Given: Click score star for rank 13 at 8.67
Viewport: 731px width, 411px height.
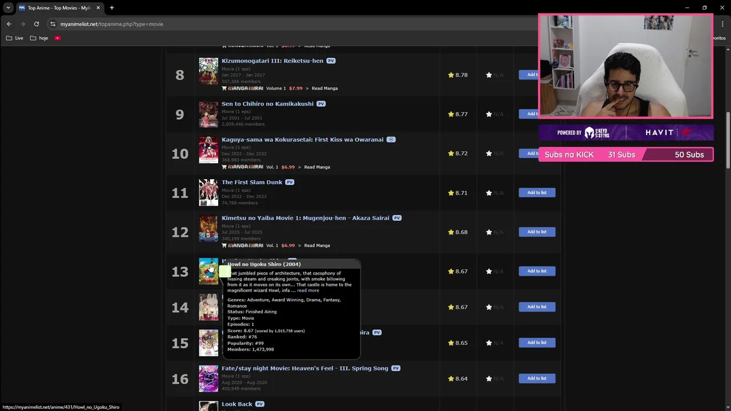Looking at the screenshot, I should pyautogui.click(x=451, y=272).
